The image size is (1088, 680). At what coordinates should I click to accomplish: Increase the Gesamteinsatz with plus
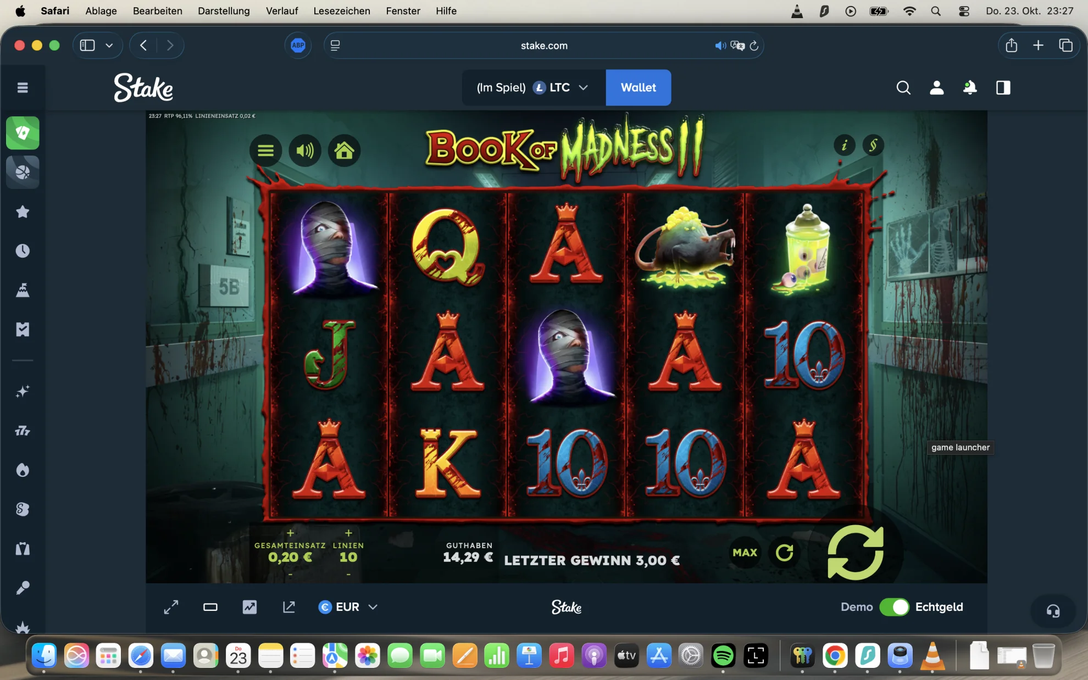coord(290,533)
